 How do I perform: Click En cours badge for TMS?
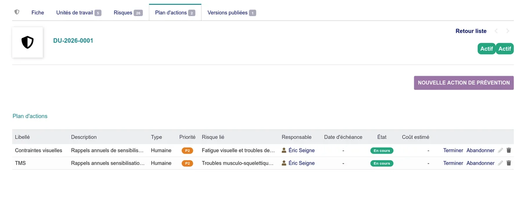382,164
